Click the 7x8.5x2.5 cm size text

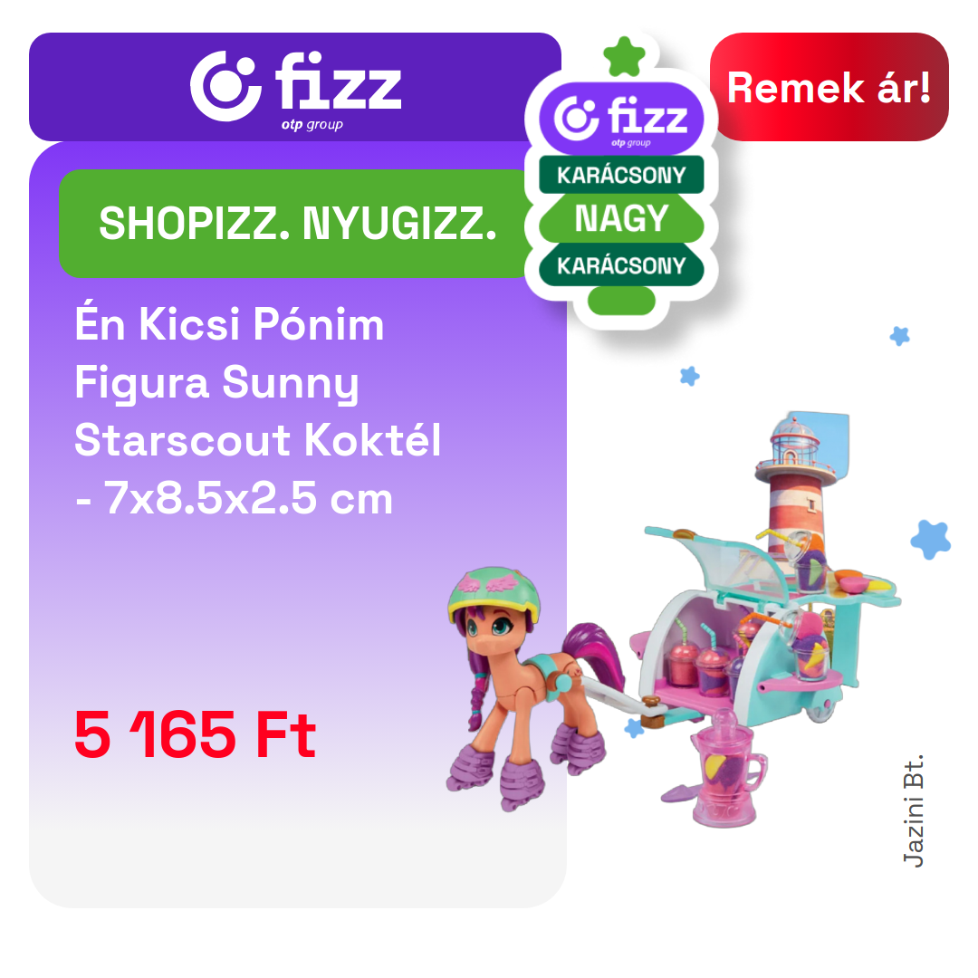(x=248, y=498)
